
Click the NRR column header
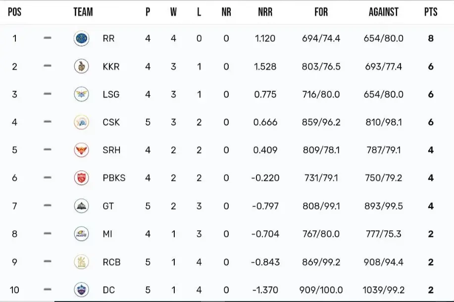pos(265,12)
